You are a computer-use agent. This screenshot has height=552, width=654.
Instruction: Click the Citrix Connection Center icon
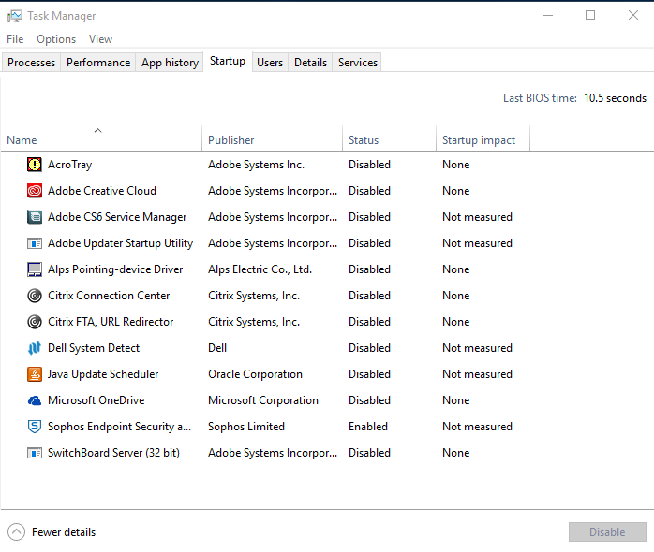(x=35, y=296)
